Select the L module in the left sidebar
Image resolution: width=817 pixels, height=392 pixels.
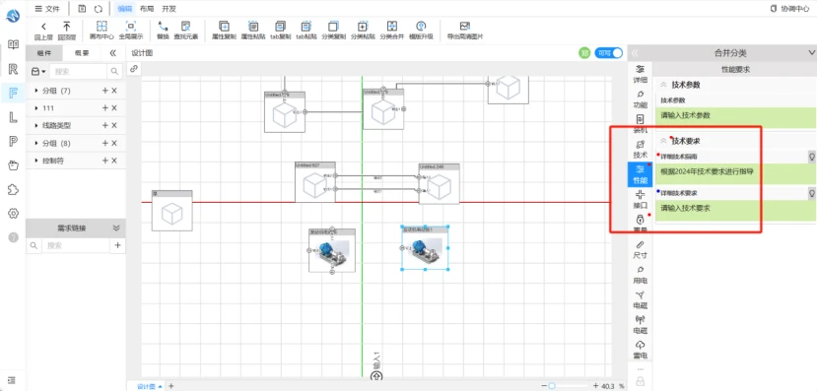tap(14, 117)
